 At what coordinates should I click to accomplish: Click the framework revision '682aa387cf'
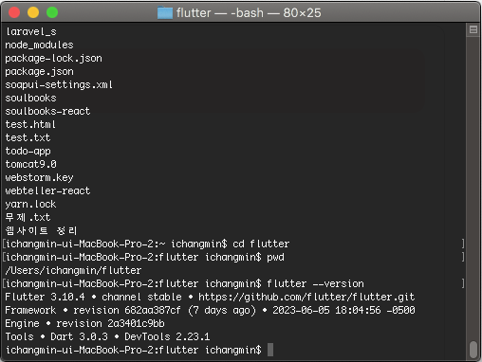click(153, 310)
